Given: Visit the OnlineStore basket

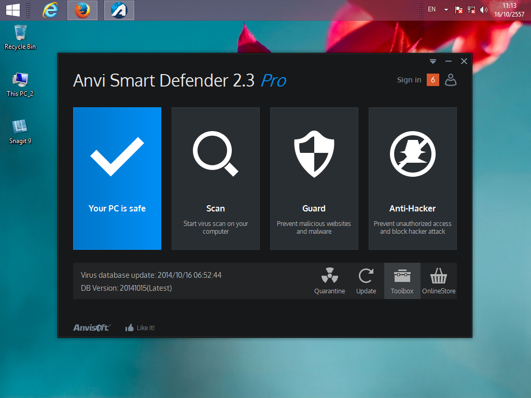Looking at the screenshot, I should (439, 281).
